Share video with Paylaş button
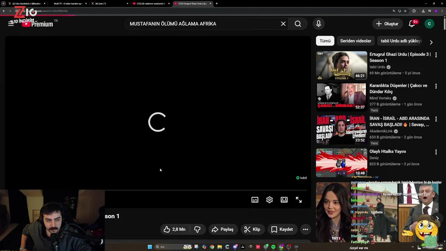The width and height of the screenshot is (446, 251). (x=222, y=229)
